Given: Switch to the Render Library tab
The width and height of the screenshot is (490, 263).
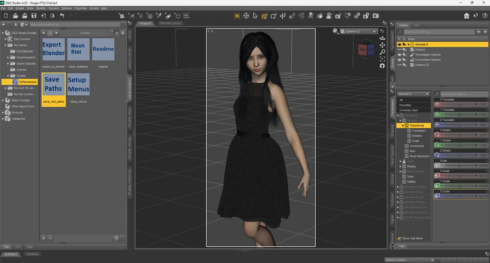Looking at the screenshot, I should click(x=171, y=23).
